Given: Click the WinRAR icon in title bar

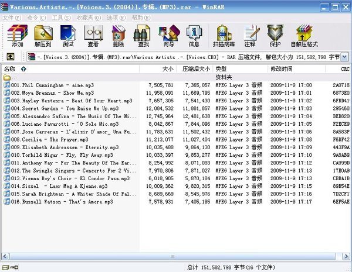Looking at the screenshot, I should (x=5, y=7).
